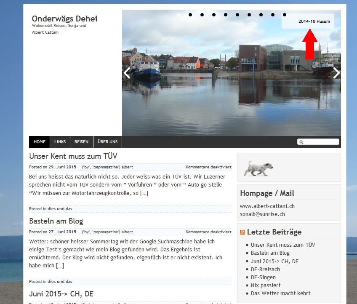Click the walking dog image in the sidebar
This screenshot has height=304, width=357.
pos(258,168)
